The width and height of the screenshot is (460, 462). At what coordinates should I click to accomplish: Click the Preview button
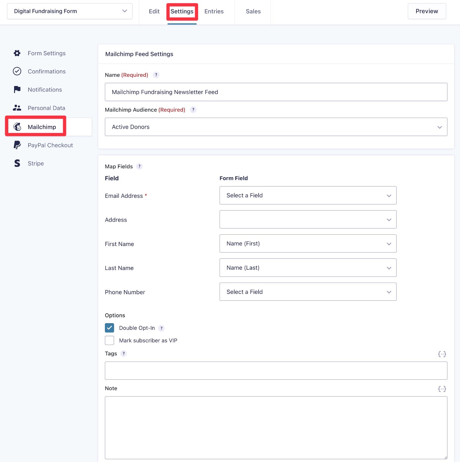click(427, 11)
